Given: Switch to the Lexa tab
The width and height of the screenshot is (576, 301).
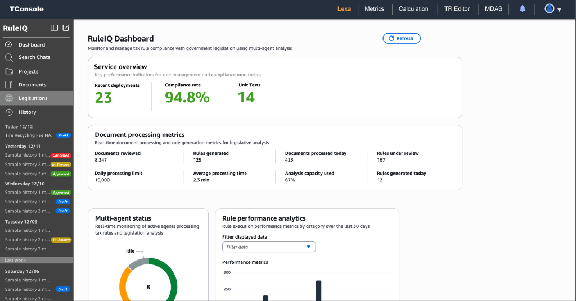Looking at the screenshot, I should coord(344,9).
